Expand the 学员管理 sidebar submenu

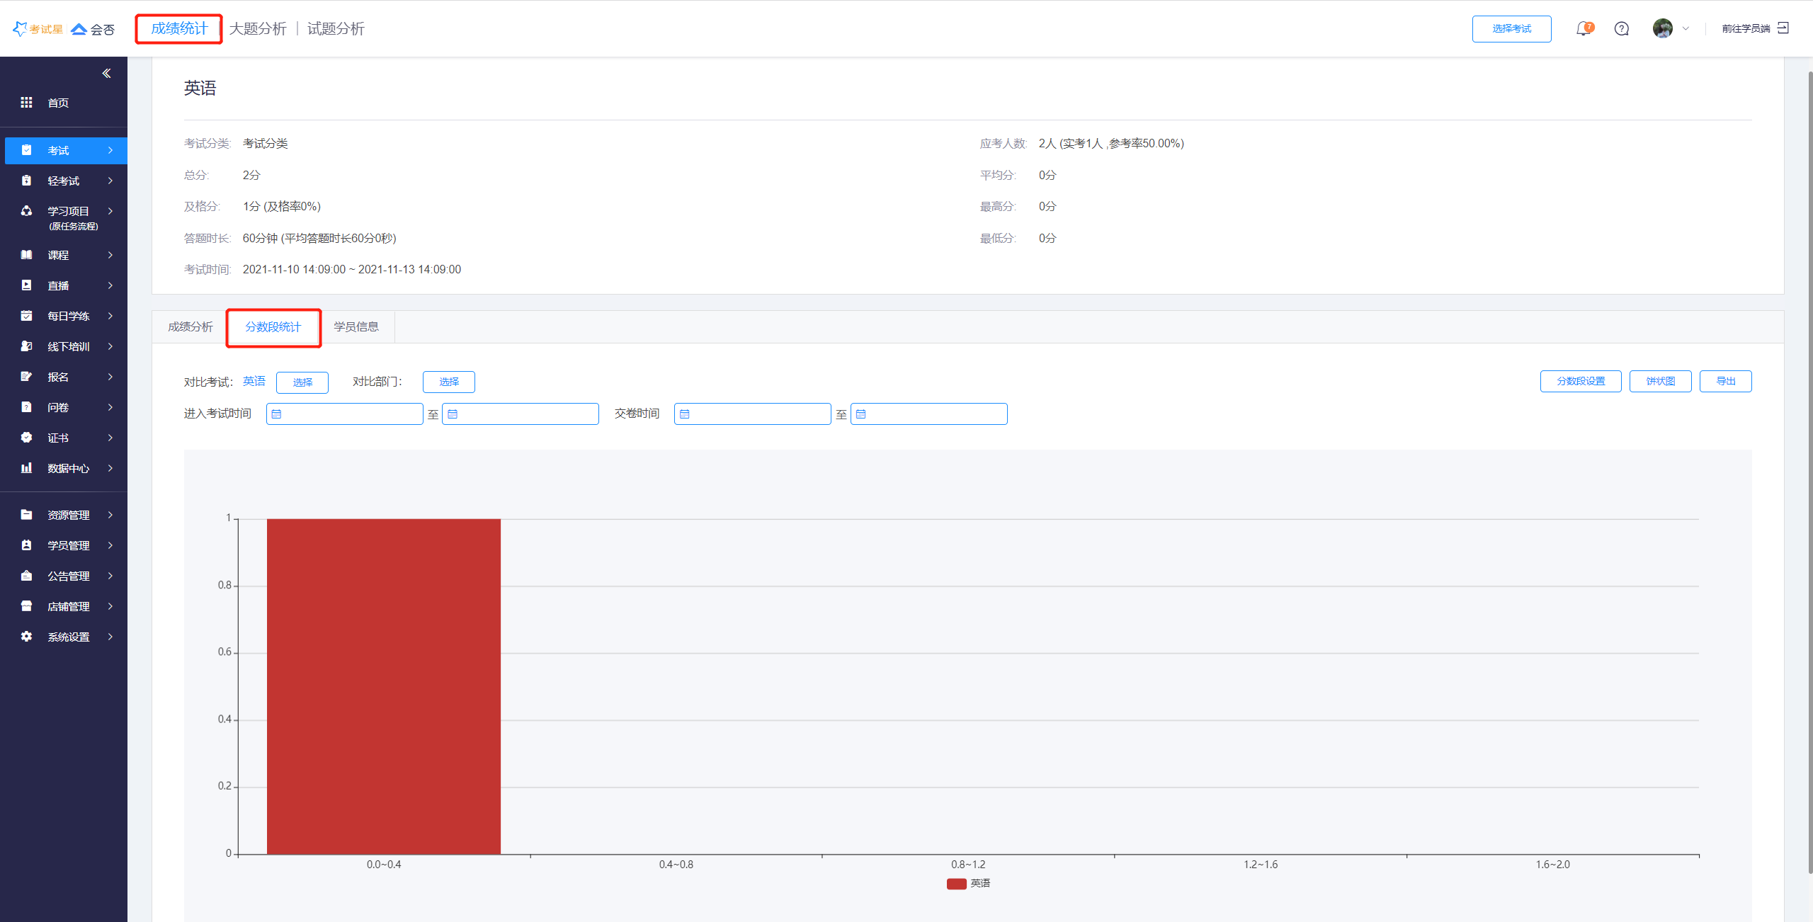tap(67, 545)
